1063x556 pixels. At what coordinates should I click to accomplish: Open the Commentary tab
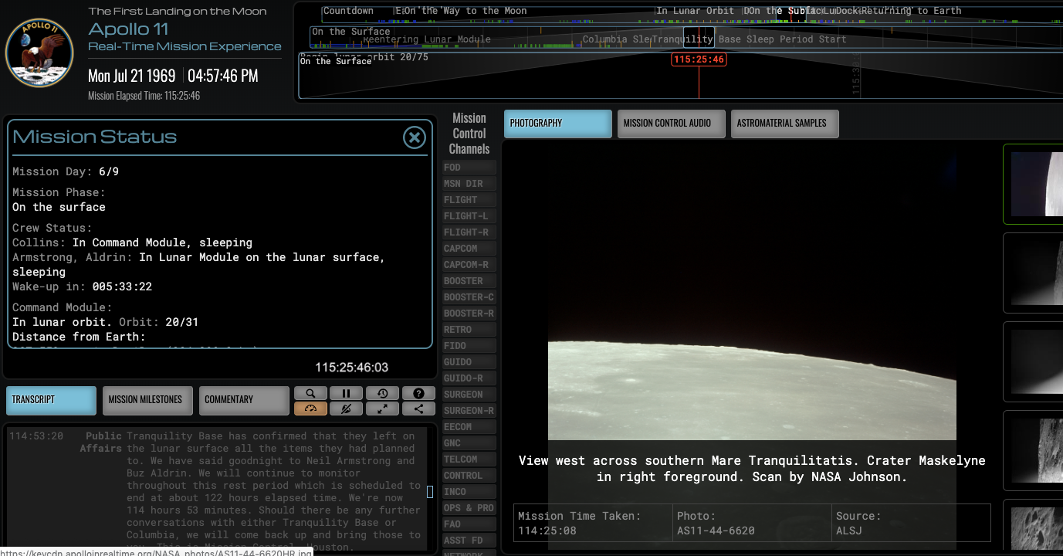point(243,400)
